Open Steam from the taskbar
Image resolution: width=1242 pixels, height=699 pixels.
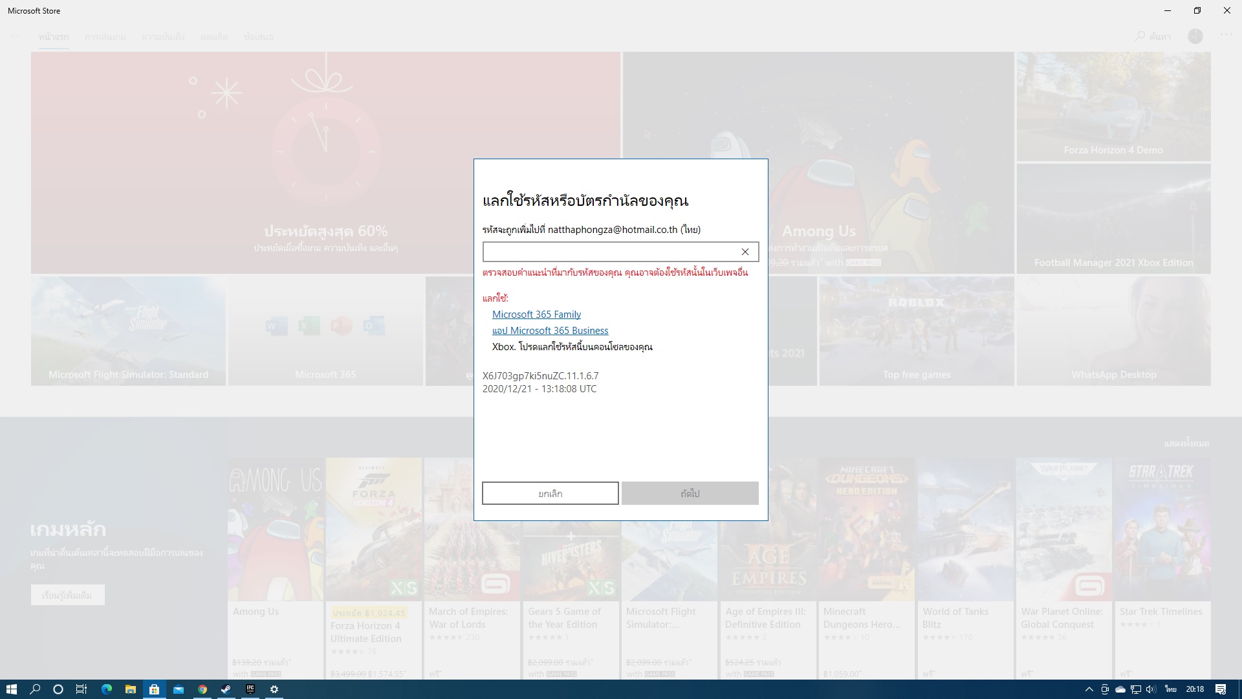226,689
